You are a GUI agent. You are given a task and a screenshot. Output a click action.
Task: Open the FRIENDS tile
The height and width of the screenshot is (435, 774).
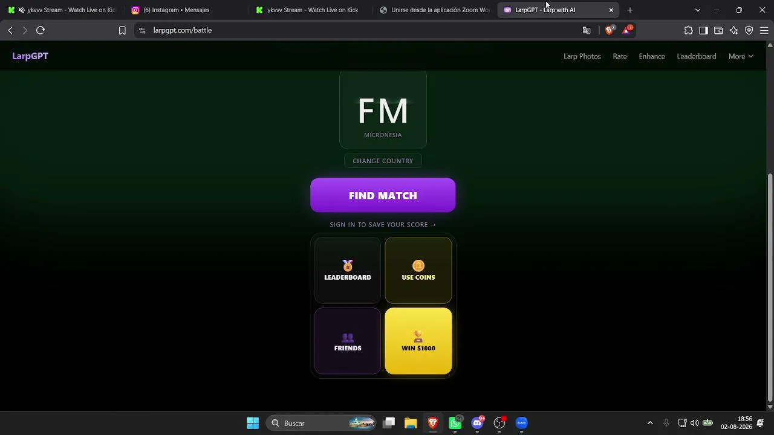348,341
